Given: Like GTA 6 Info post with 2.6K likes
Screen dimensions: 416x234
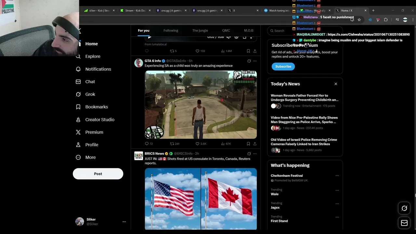Looking at the screenshot, I should tap(201, 144).
